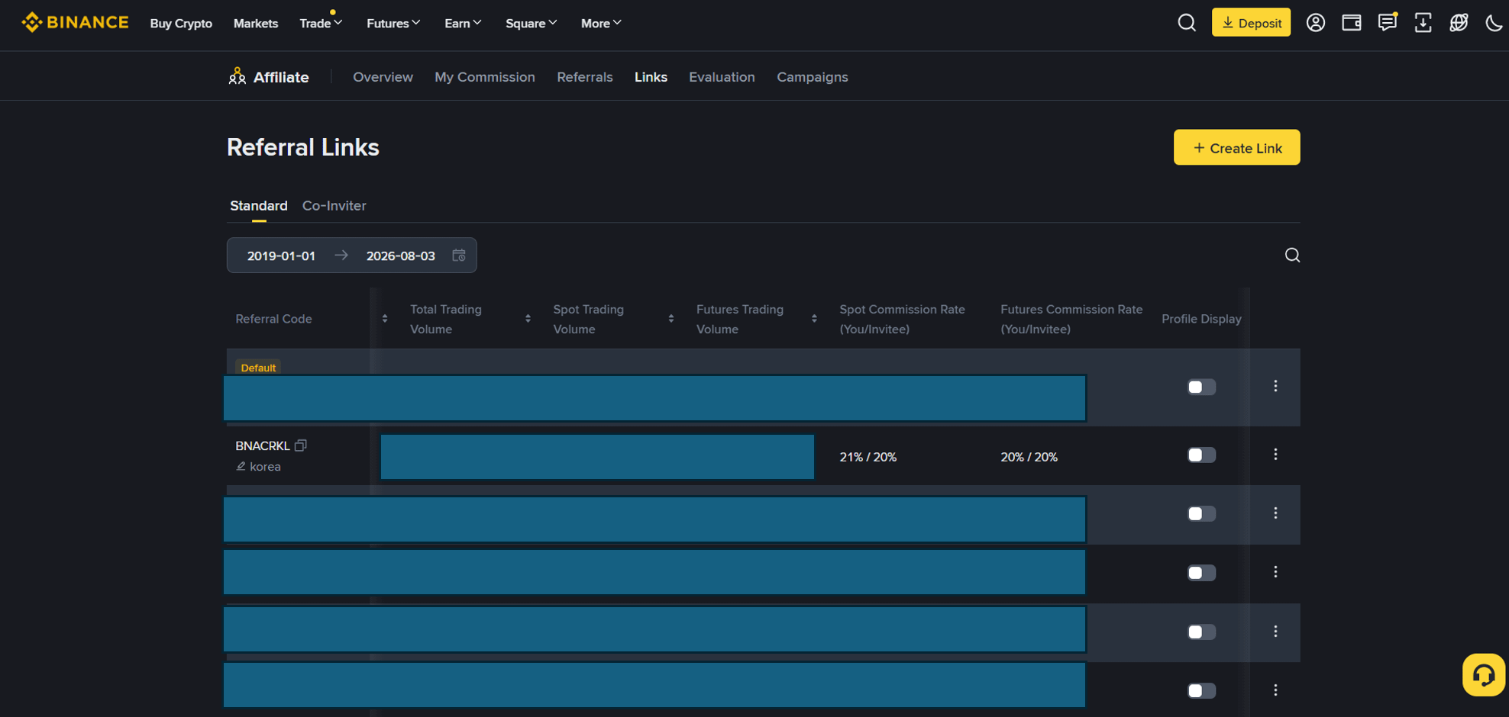Open the three-dot menu in the fifth table row
This screenshot has height=717, width=1509.
[x=1275, y=632]
